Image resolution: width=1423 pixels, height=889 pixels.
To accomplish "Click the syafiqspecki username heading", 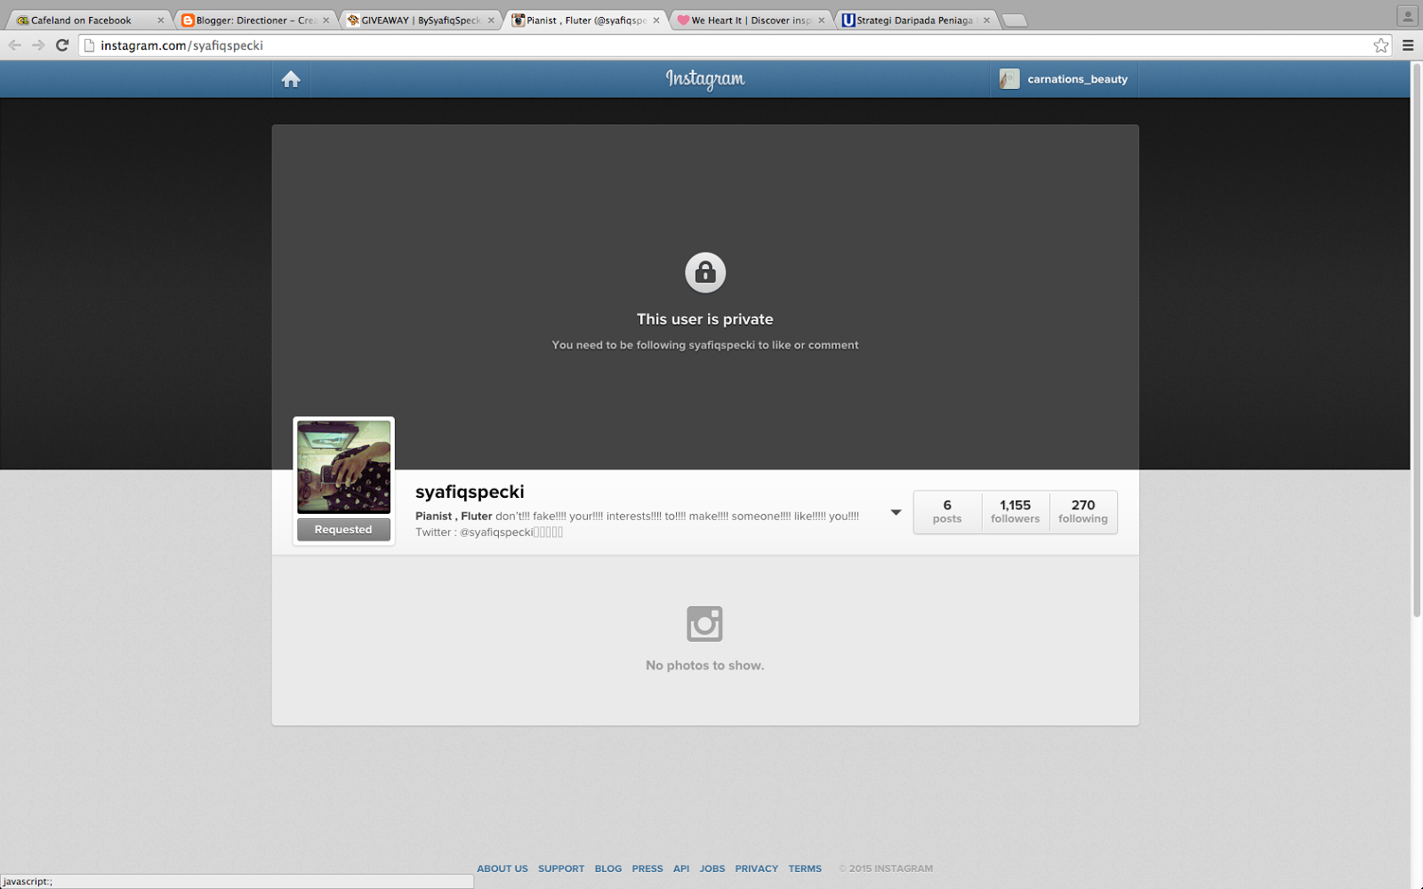I will [470, 492].
